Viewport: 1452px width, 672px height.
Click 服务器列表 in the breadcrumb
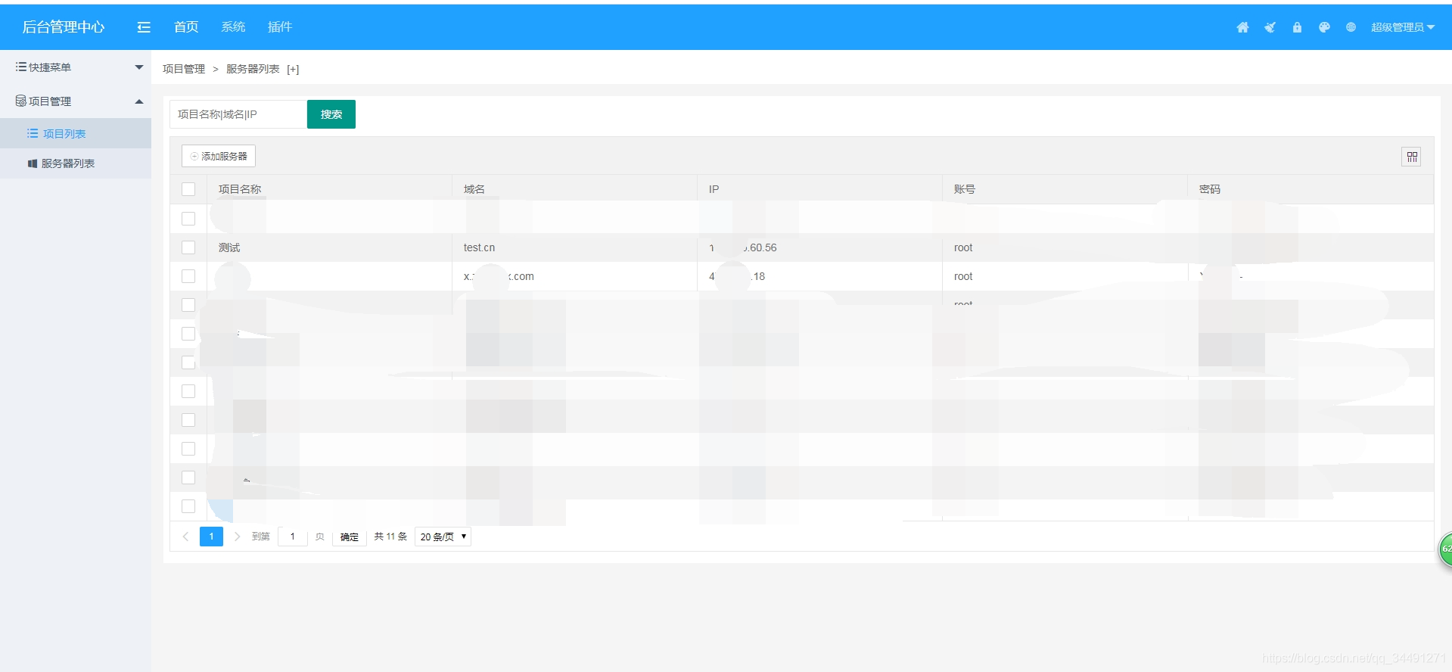[x=253, y=69]
